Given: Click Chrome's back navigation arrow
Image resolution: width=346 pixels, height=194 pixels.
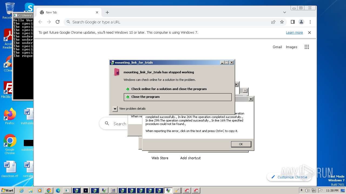Looking at the screenshot, I should click(x=40, y=22).
